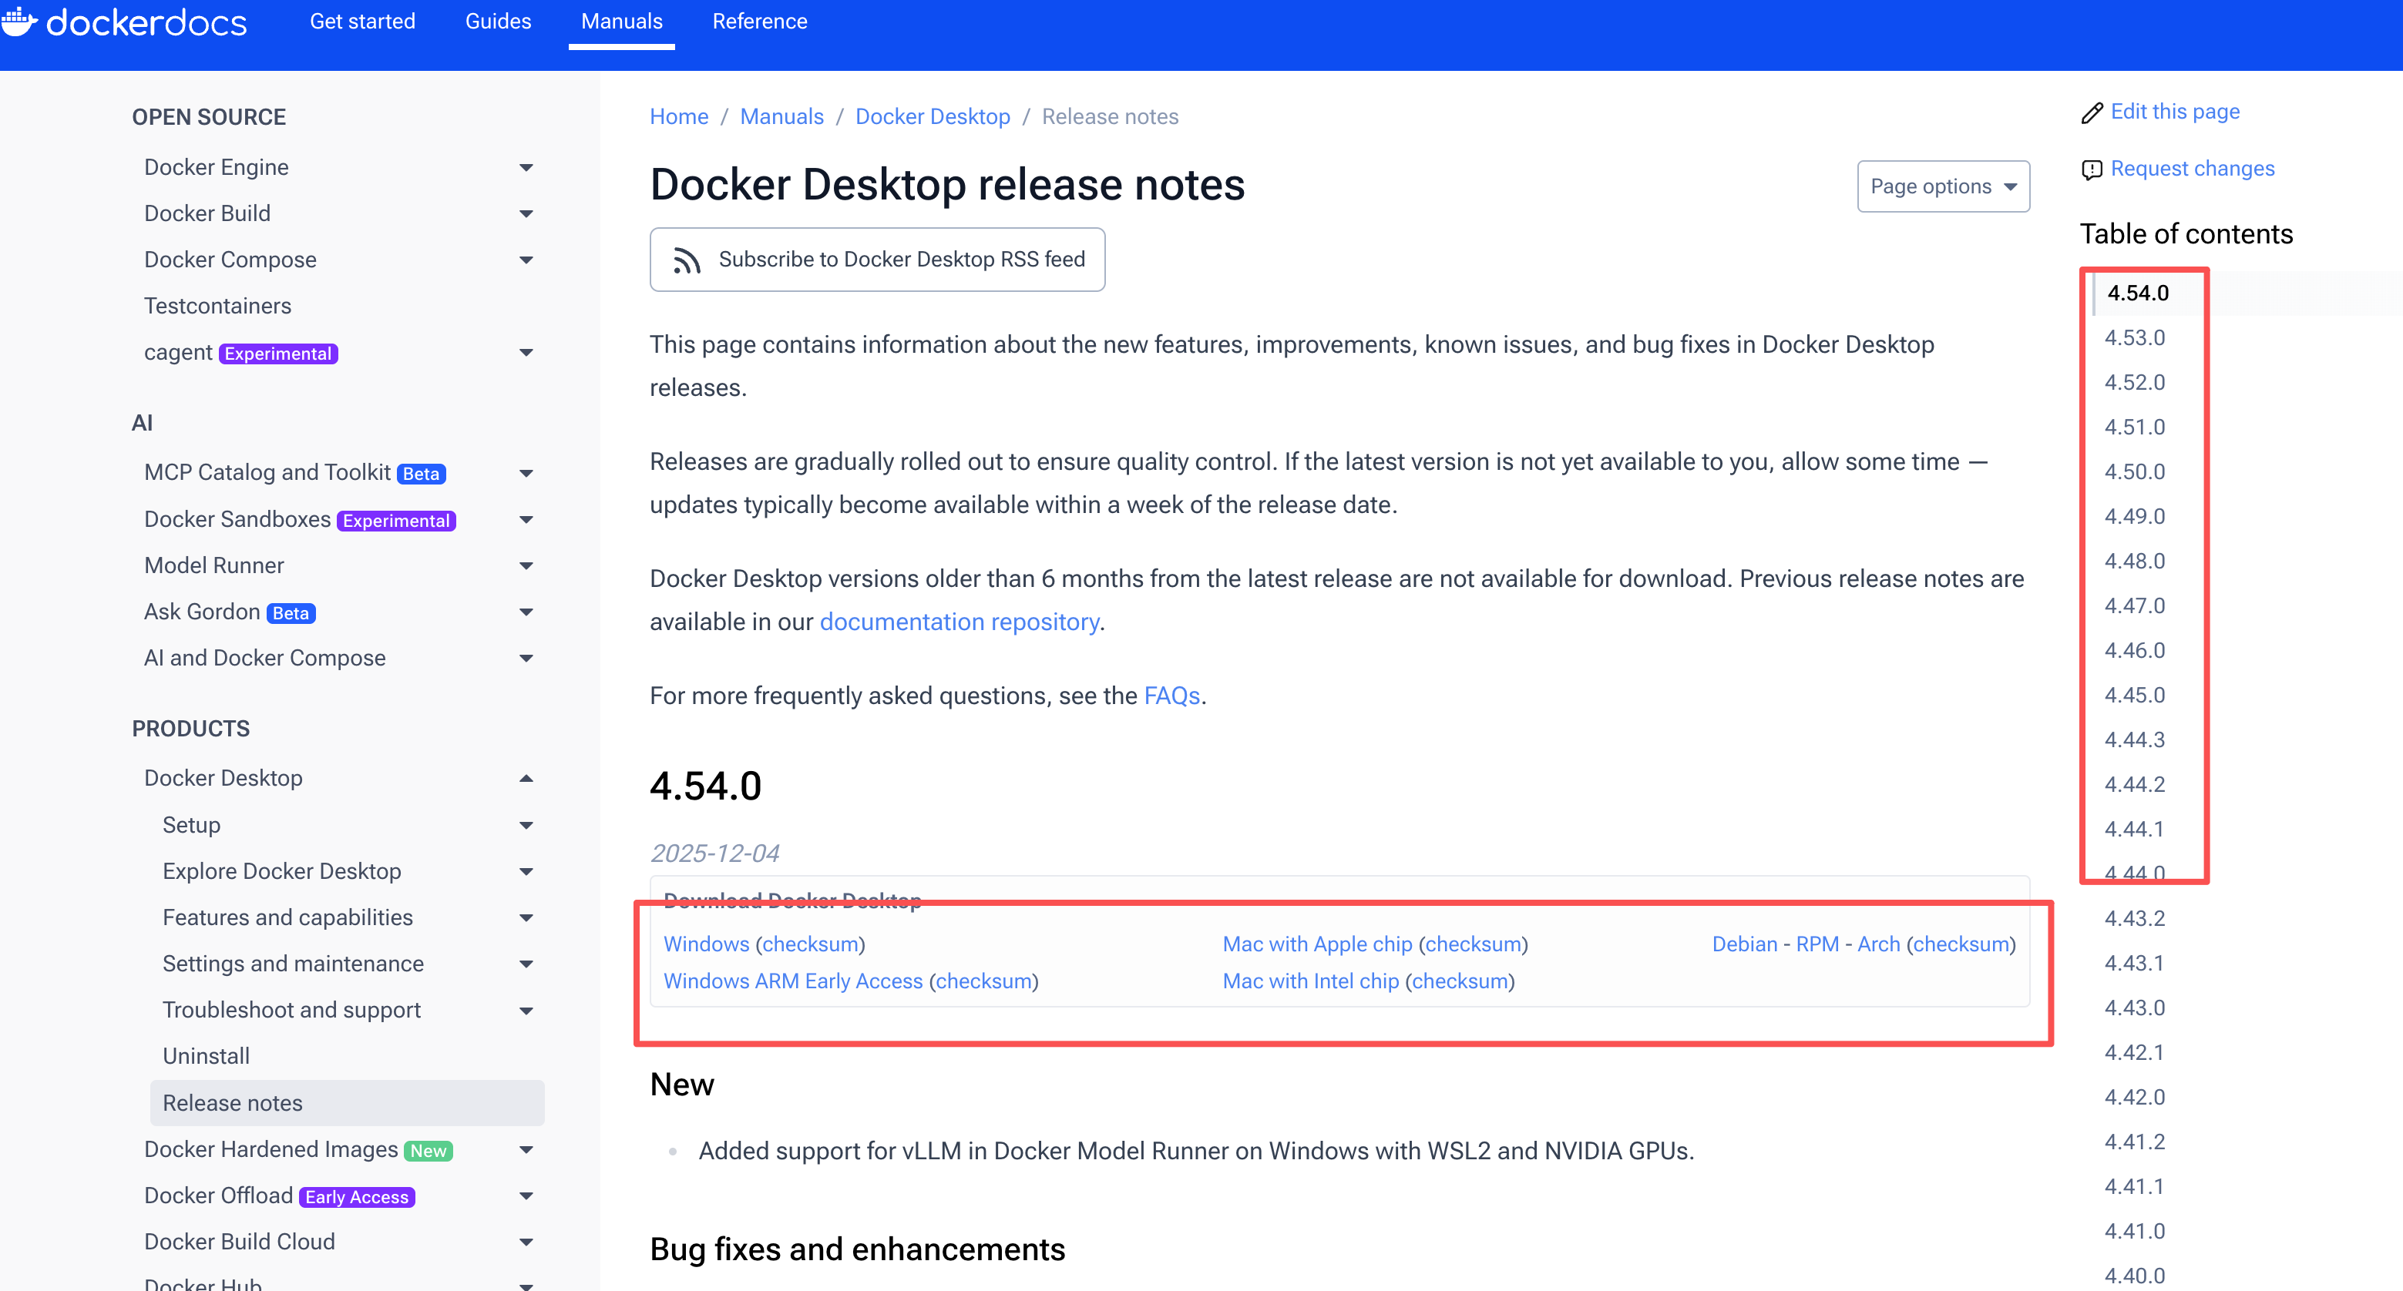The image size is (2403, 1291).
Task: Click the Docker whale logo icon
Action: (x=18, y=21)
